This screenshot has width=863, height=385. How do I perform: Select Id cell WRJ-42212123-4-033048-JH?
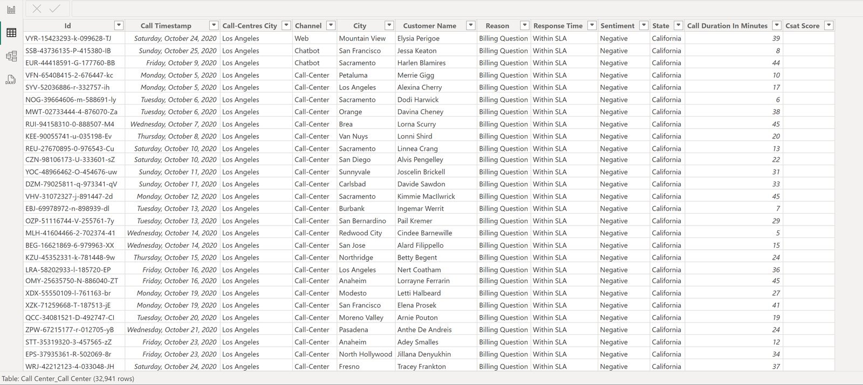70,367
